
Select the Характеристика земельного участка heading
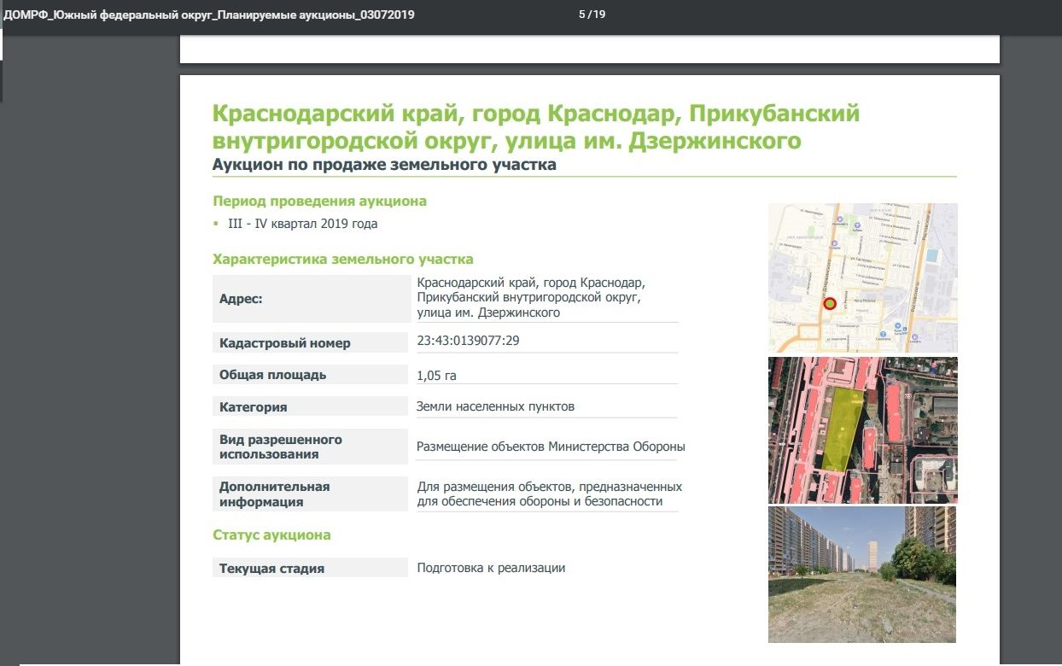coord(342,259)
